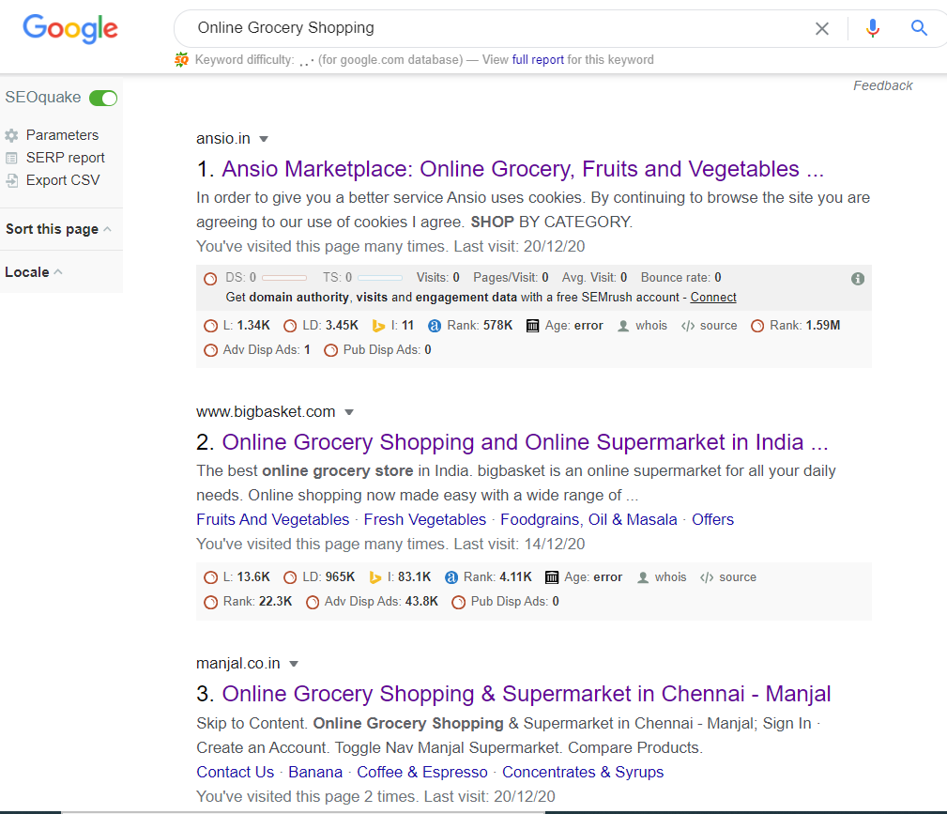Image resolution: width=947 pixels, height=814 pixels.
Task: Click the Bounce rate: 0 metric
Action: (x=680, y=277)
